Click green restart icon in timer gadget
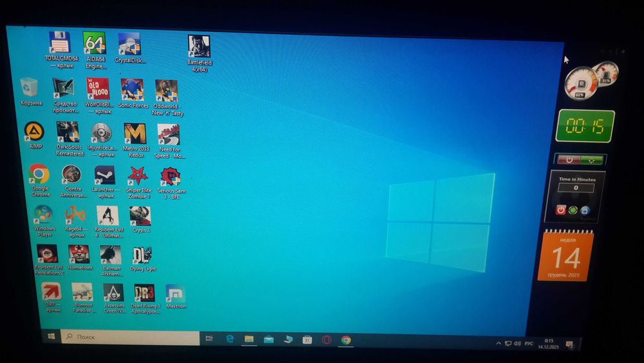Image resolution: width=644 pixels, height=363 pixels. coord(573,210)
